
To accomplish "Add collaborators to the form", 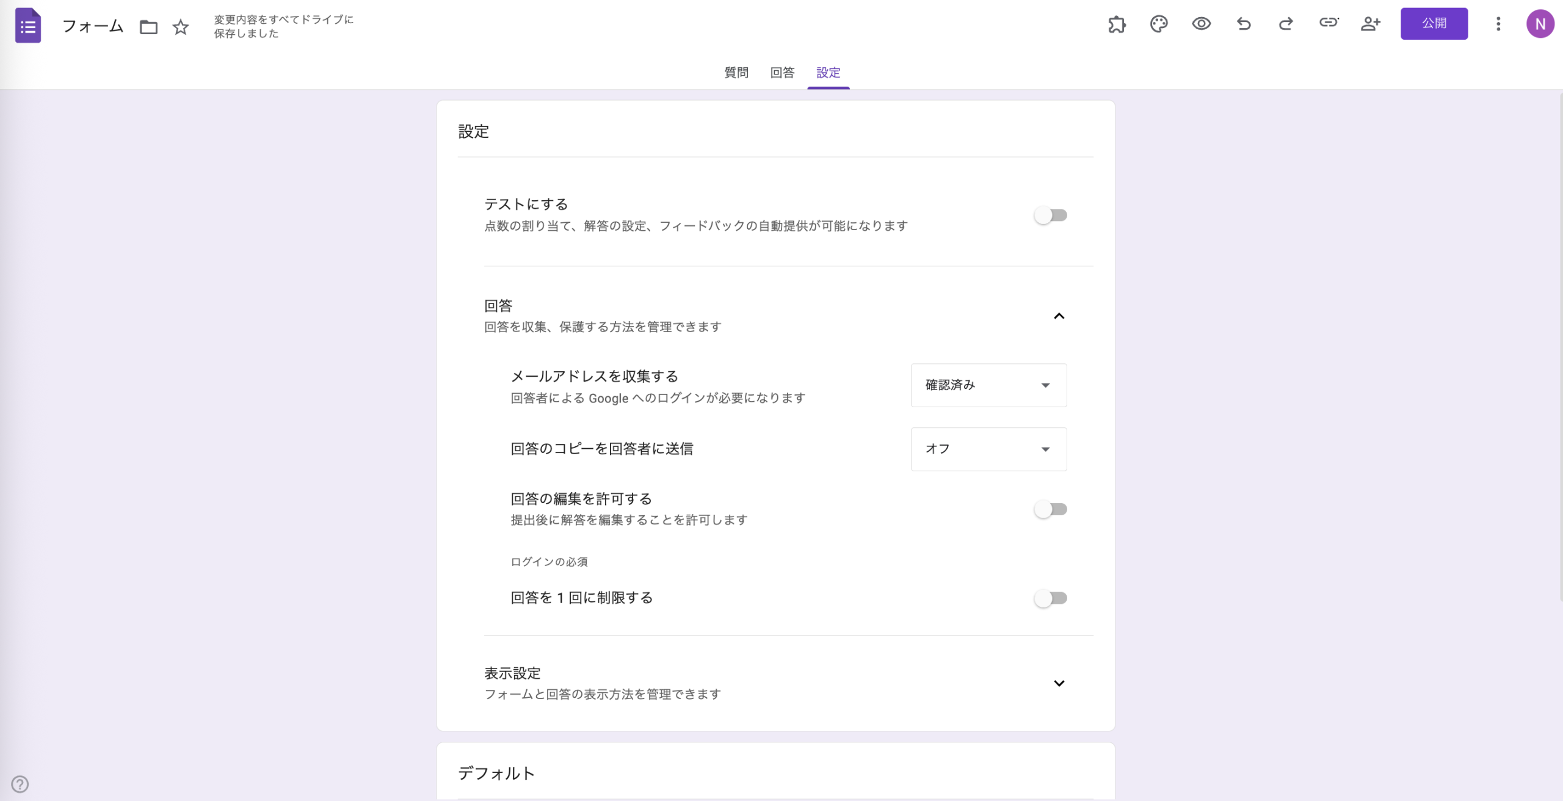I will pyautogui.click(x=1371, y=24).
